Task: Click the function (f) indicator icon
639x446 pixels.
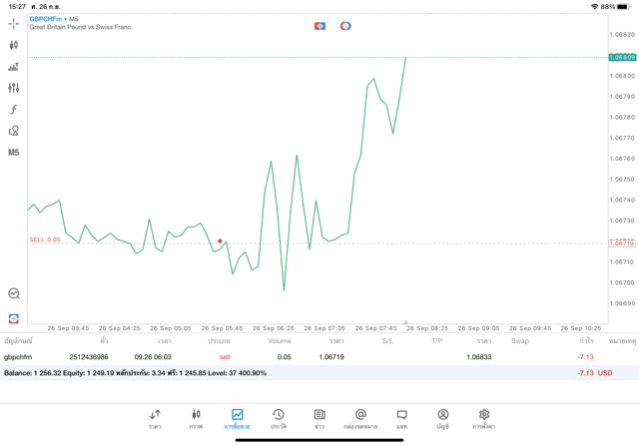Action: click(14, 110)
